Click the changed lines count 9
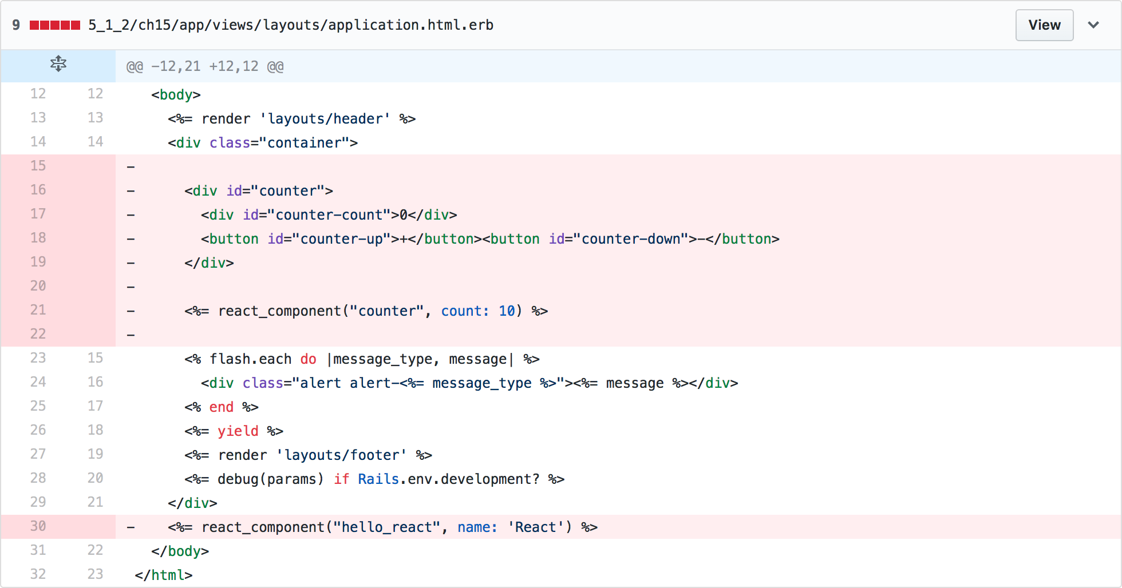The width and height of the screenshot is (1122, 588). tap(16, 25)
